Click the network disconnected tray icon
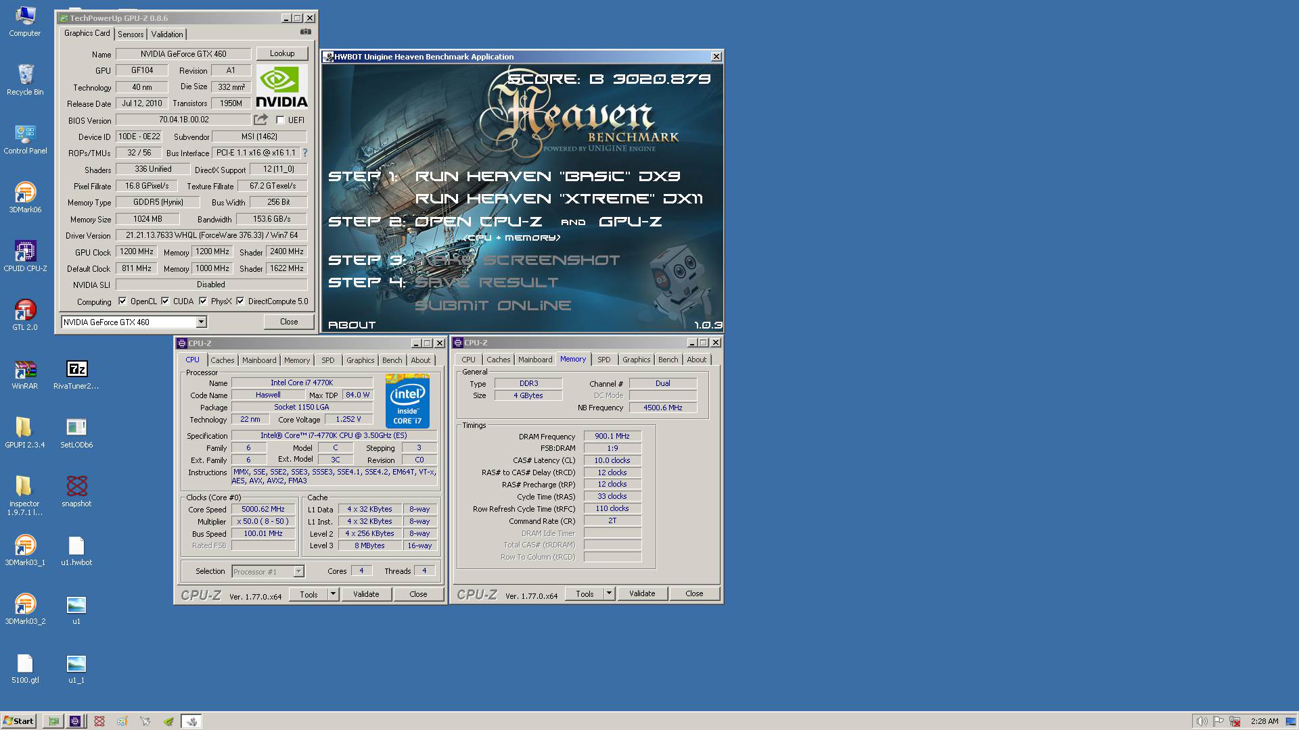The height and width of the screenshot is (730, 1299). click(1235, 721)
